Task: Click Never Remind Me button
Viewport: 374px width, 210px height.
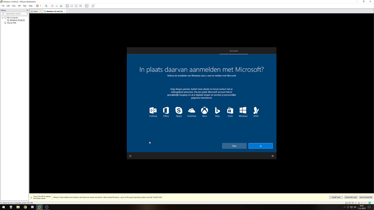Action: click(366, 197)
